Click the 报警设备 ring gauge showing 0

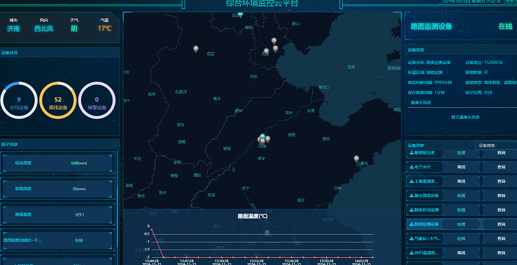point(97,100)
